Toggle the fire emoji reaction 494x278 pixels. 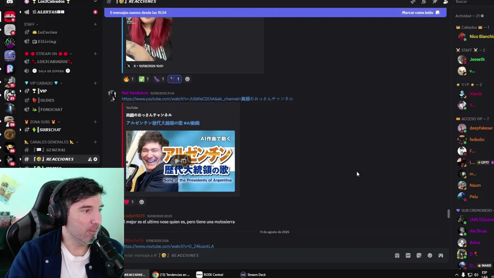tap(129, 79)
